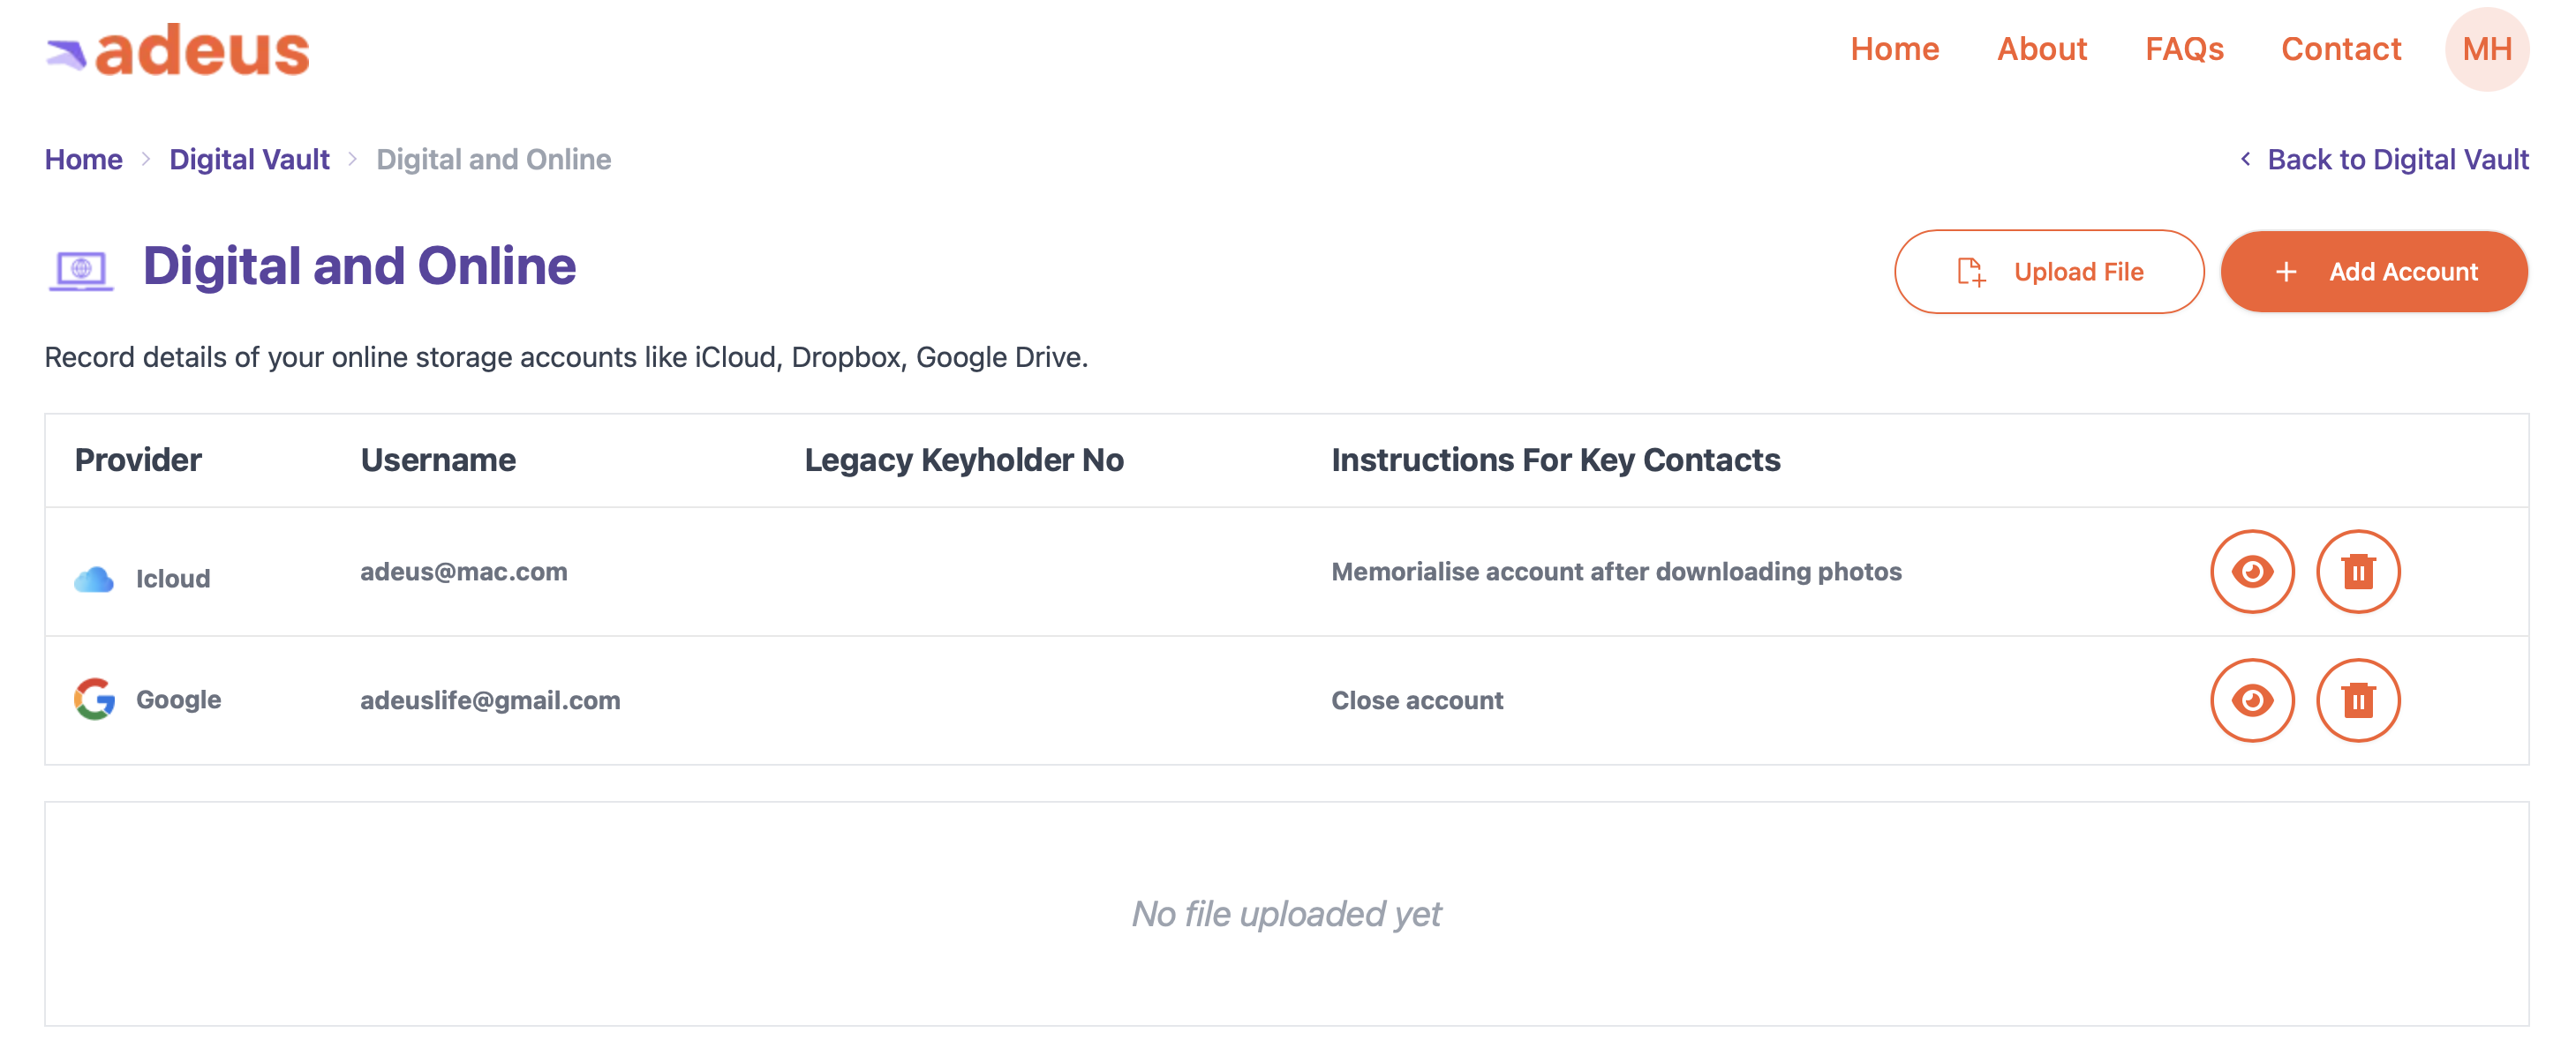
Task: Open the MH user avatar
Action: (2486, 49)
